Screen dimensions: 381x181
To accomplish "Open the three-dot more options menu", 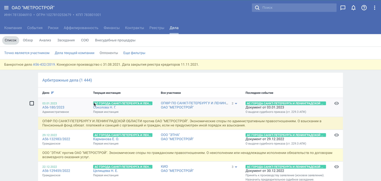I will [374, 8].
